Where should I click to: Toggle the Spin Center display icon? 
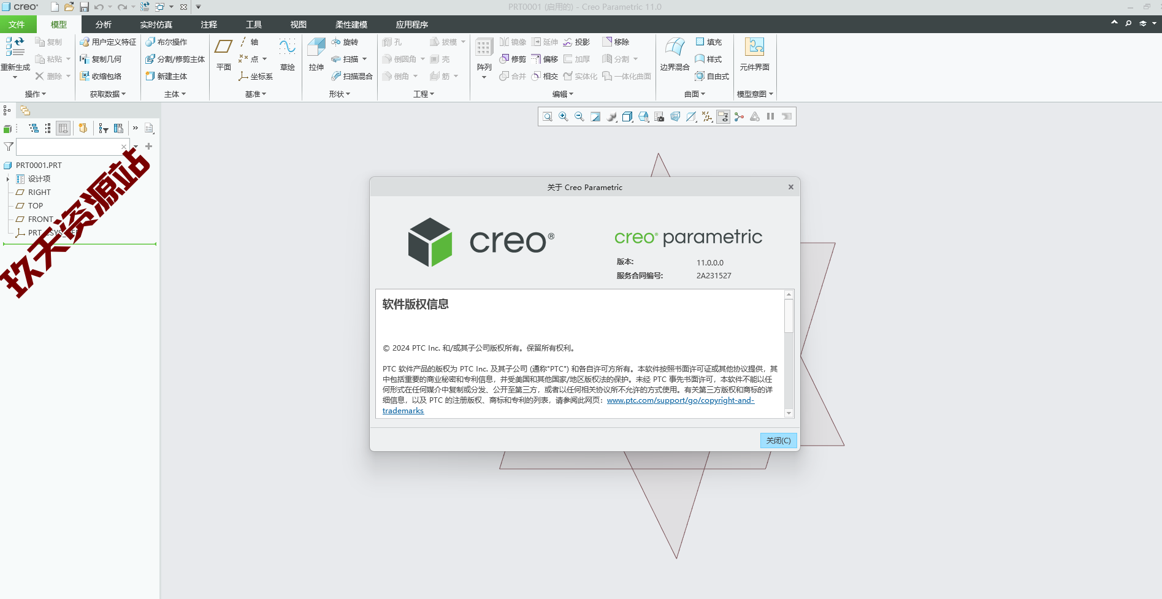pyautogui.click(x=739, y=116)
